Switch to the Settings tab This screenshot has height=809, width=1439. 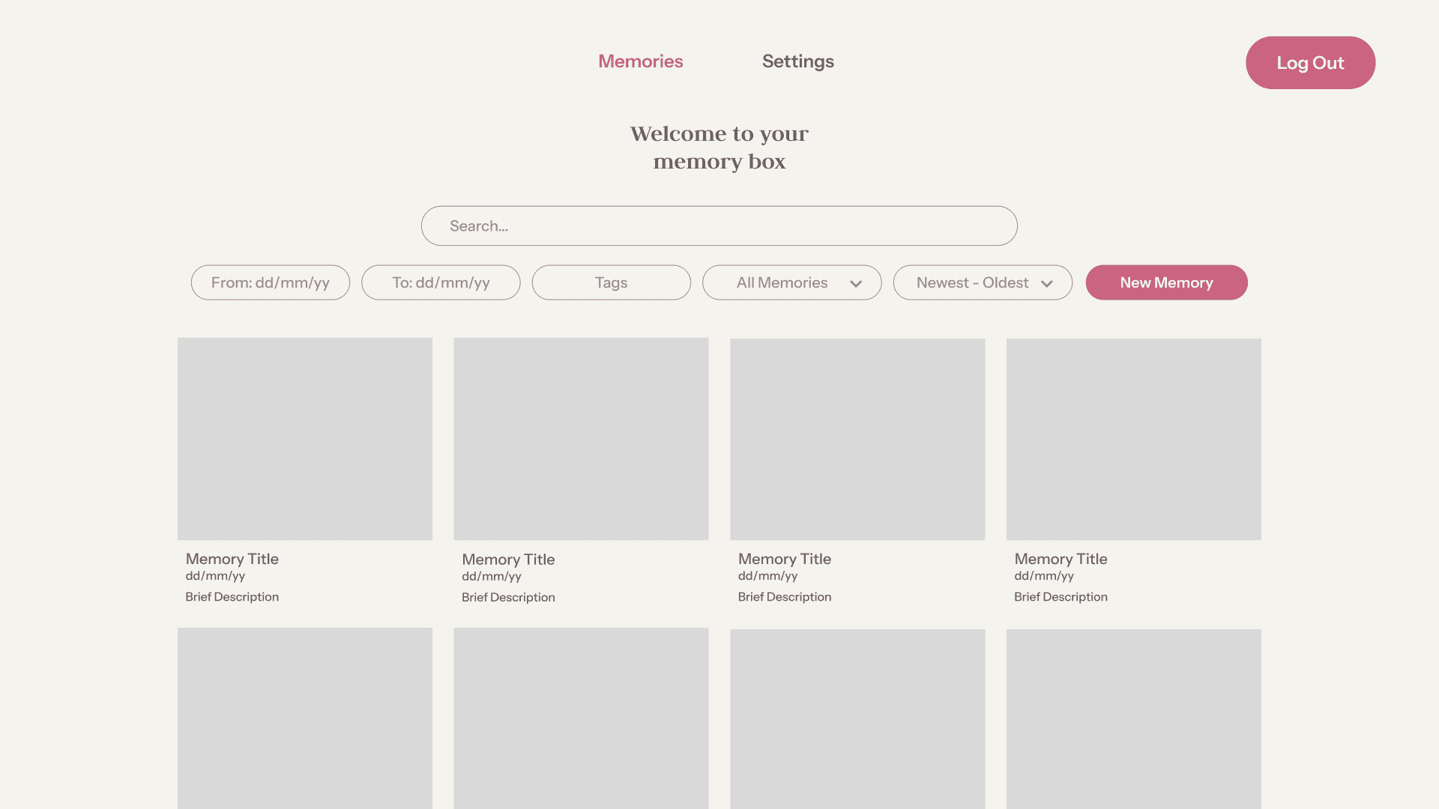click(x=797, y=61)
